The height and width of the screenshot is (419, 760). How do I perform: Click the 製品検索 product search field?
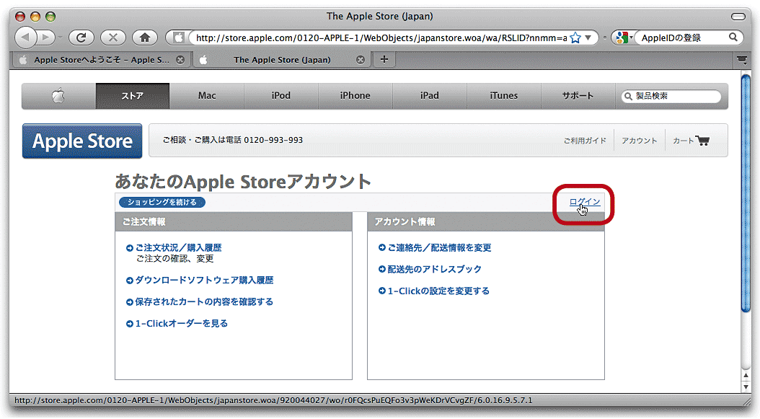pyautogui.click(x=671, y=96)
